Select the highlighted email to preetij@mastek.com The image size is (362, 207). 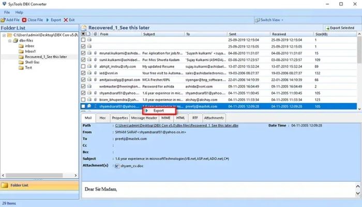(x=218, y=106)
